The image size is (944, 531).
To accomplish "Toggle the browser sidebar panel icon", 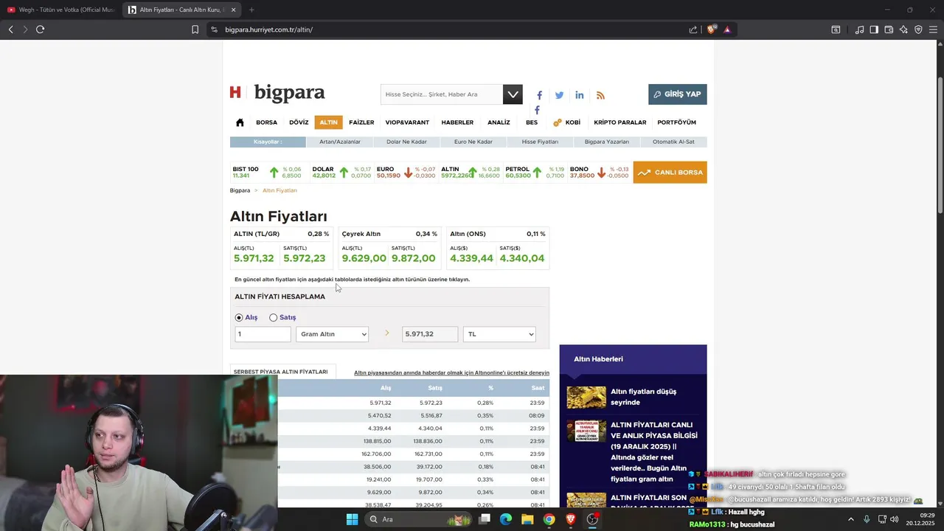I will click(874, 29).
